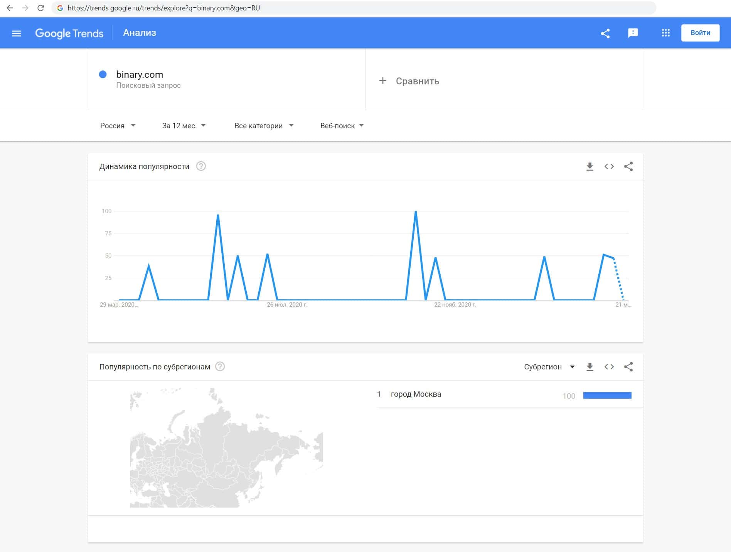Click the Google site icon in address bar
This screenshot has width=731, height=552.
[60, 8]
